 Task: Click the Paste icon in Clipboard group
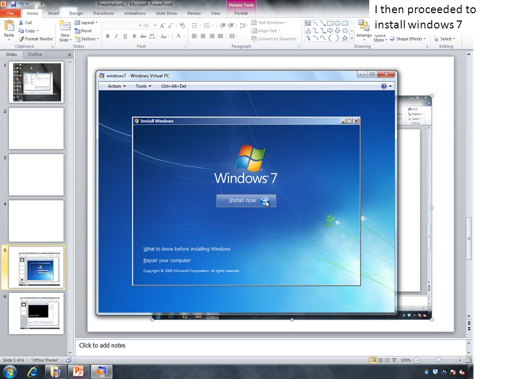click(x=9, y=26)
